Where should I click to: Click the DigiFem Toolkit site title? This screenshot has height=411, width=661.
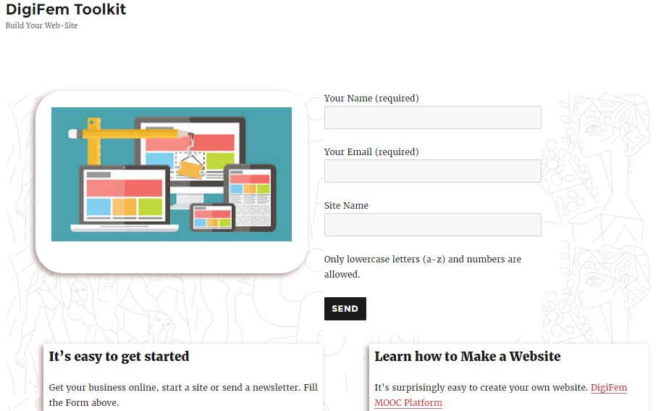(66, 9)
